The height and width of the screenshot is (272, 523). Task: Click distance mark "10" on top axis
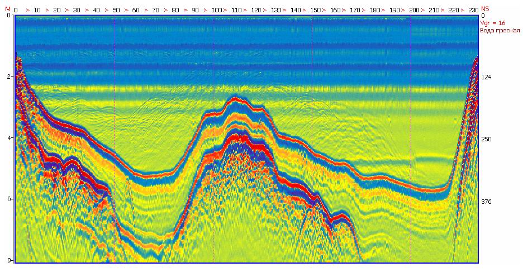[x=37, y=11]
